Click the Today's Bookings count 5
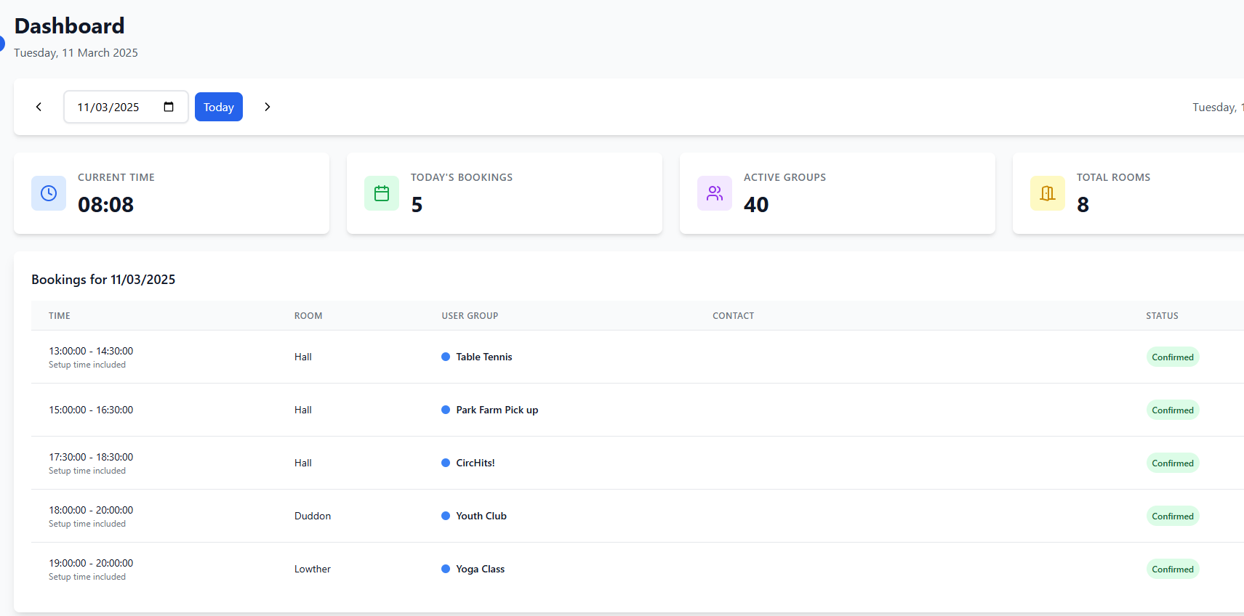The height and width of the screenshot is (616, 1244). tap(417, 205)
